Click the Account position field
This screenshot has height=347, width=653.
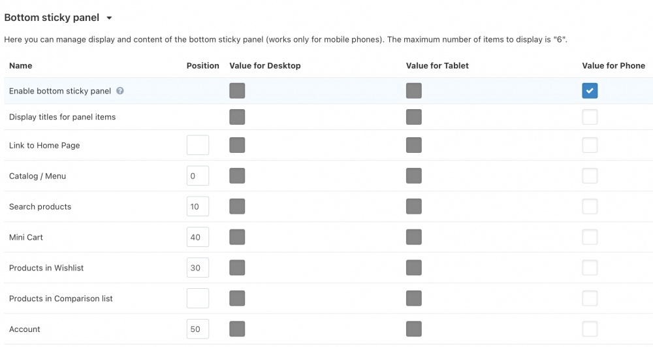198,329
